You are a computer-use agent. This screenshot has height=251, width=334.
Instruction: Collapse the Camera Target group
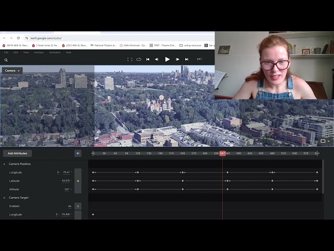coord(4,198)
